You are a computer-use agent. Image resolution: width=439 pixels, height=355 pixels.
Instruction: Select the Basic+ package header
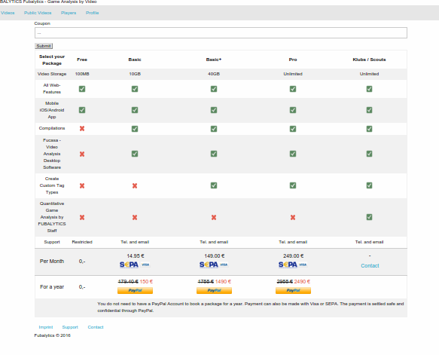click(214, 60)
